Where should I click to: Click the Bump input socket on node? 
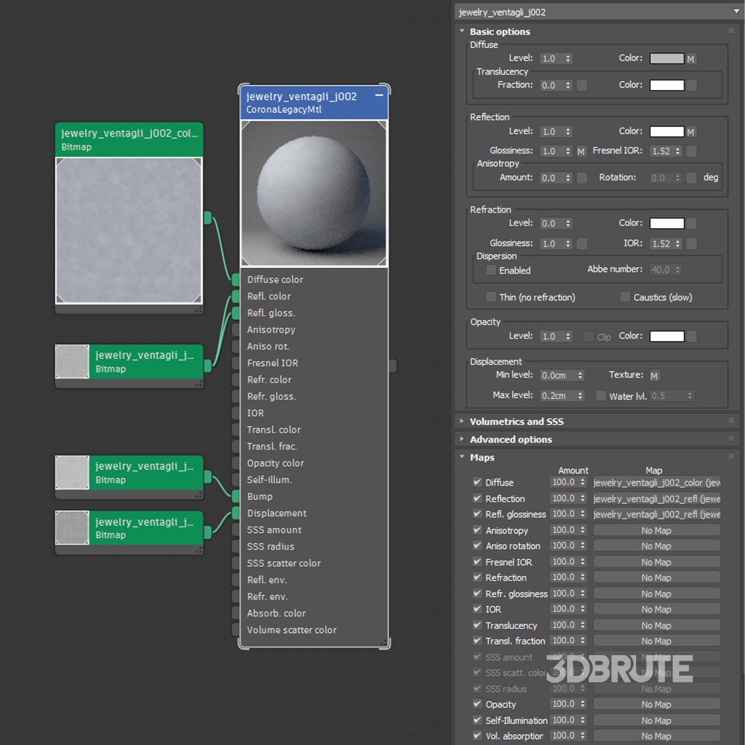click(236, 496)
